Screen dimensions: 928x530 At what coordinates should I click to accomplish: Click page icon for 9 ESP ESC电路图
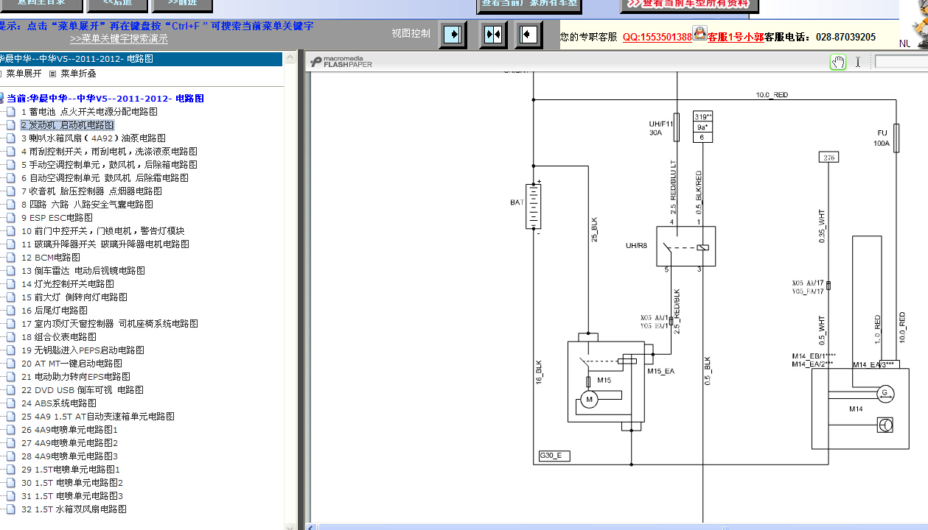pyautogui.click(x=10, y=218)
